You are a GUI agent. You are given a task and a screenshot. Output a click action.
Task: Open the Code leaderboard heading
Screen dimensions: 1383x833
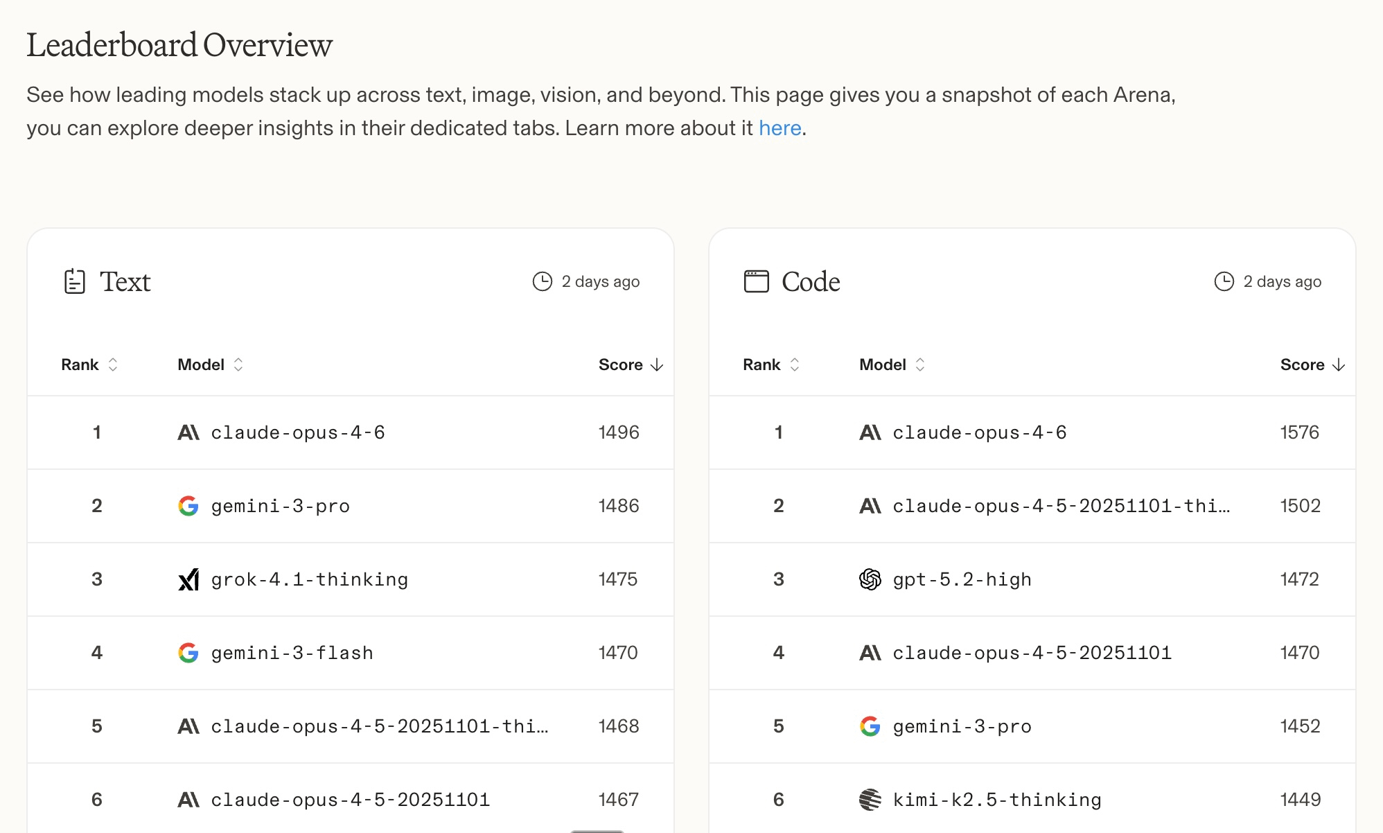811,281
